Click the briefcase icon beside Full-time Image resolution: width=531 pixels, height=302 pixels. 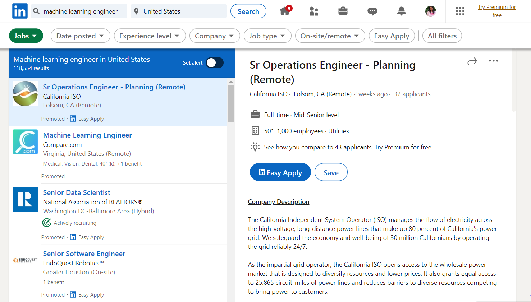pos(255,115)
